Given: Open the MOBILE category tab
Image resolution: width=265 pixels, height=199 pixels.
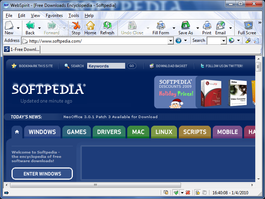Looking at the screenshot, I should (228, 132).
